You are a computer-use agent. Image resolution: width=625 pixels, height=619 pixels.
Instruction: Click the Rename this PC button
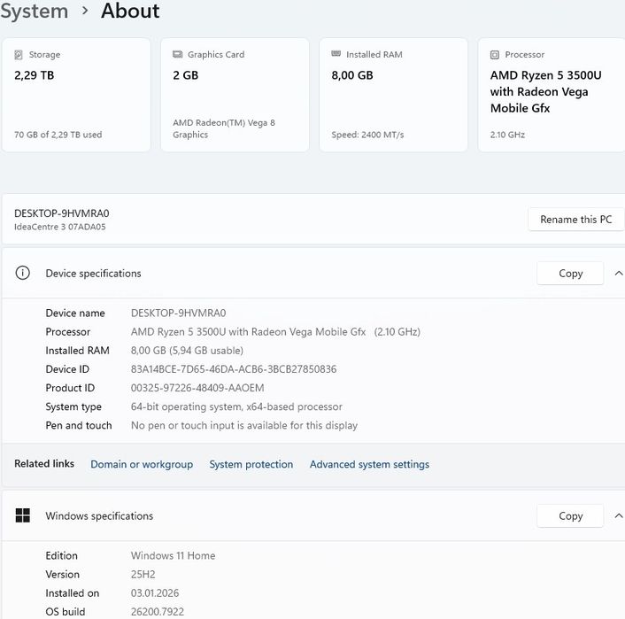click(x=576, y=220)
